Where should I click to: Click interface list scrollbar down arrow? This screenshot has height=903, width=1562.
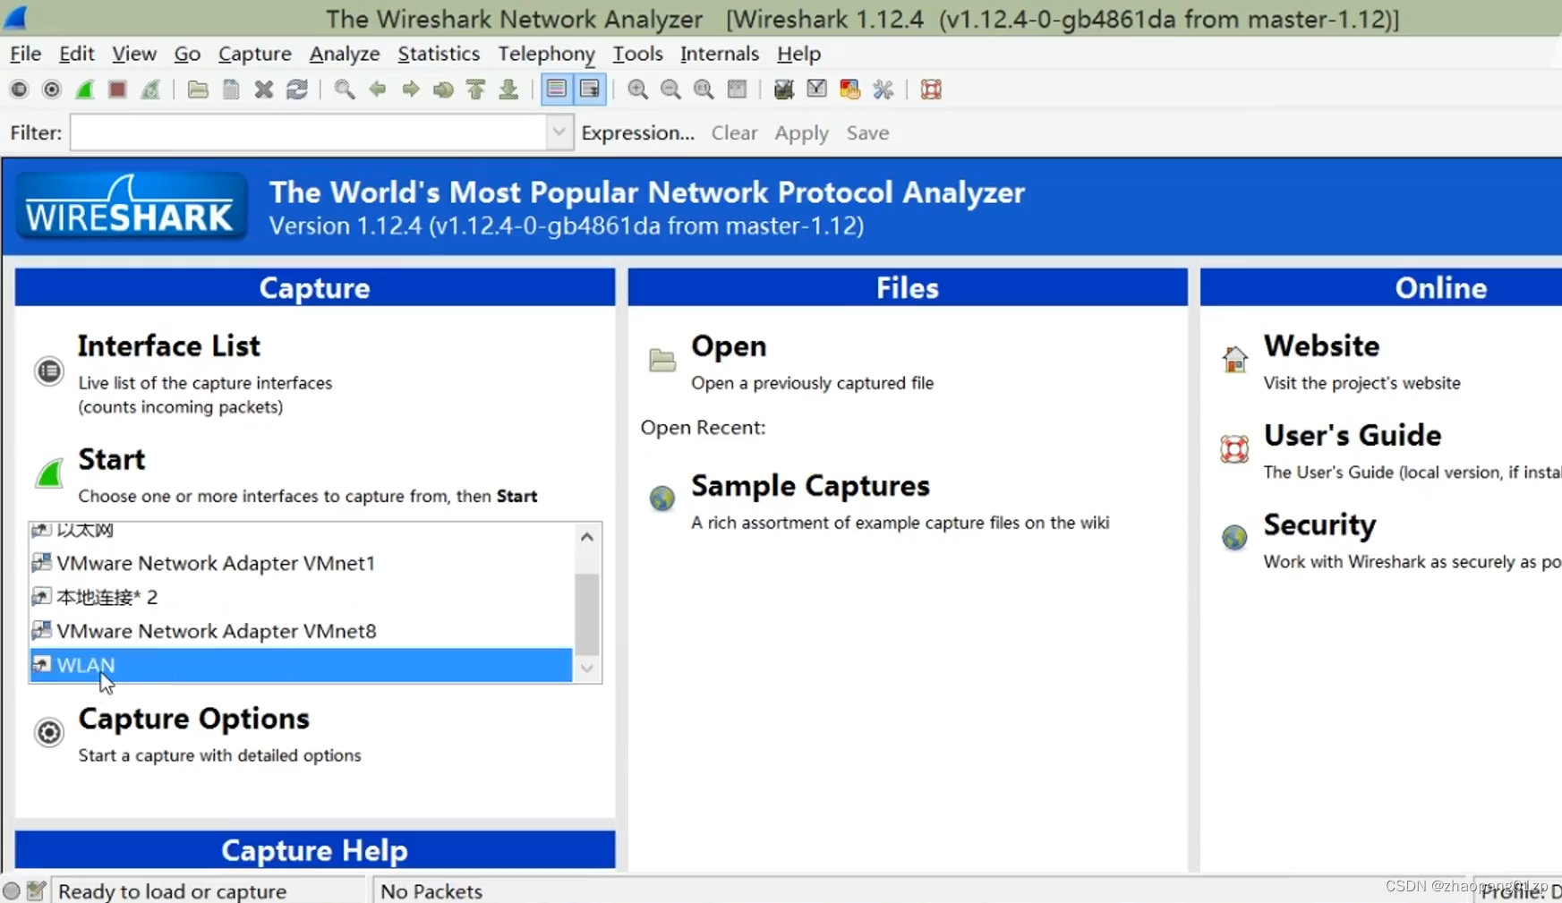coord(587,669)
